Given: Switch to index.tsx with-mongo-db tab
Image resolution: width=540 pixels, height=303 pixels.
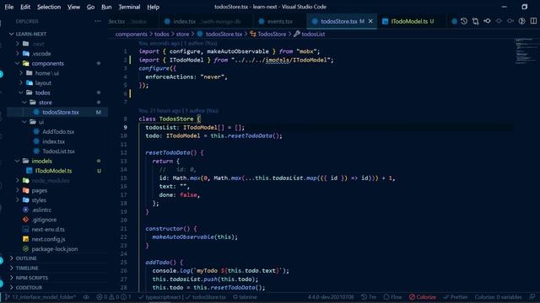Looking at the screenshot, I should point(207,21).
